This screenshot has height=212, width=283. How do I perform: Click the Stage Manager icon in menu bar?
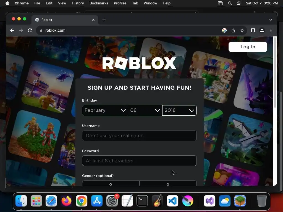(220, 3)
